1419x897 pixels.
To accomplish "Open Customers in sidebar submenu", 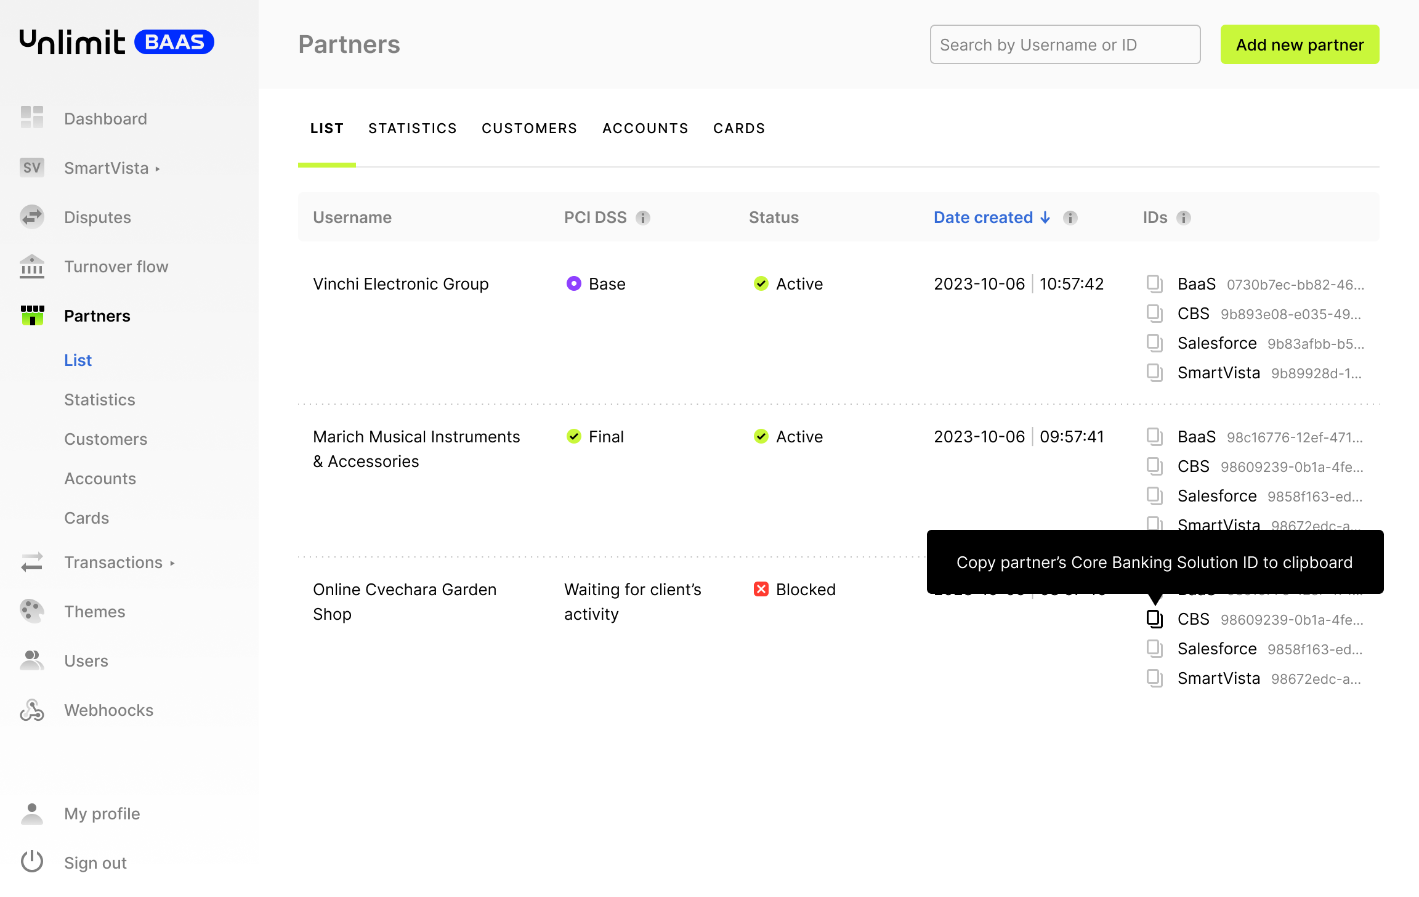I will pos(106,439).
